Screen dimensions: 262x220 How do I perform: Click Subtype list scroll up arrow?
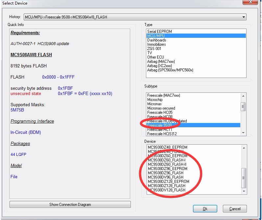(x=243, y=96)
